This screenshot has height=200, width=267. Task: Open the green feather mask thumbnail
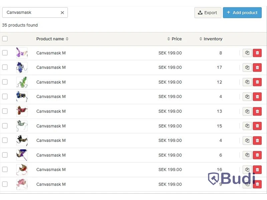tap(22, 82)
